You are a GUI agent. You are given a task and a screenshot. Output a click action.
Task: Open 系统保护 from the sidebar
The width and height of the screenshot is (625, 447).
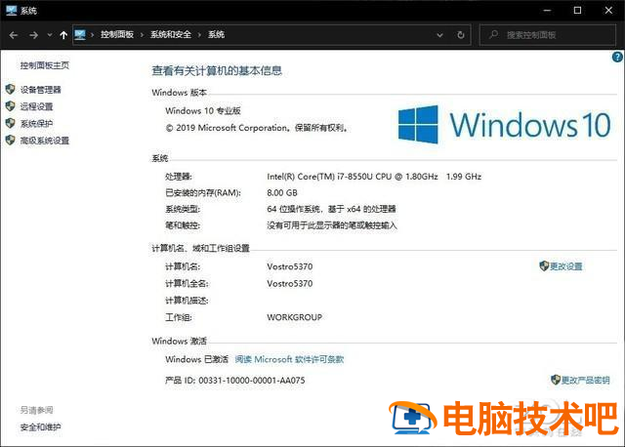37,124
